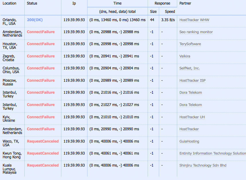Visit the GuiaHosting partner link

pyautogui.click(x=189, y=141)
